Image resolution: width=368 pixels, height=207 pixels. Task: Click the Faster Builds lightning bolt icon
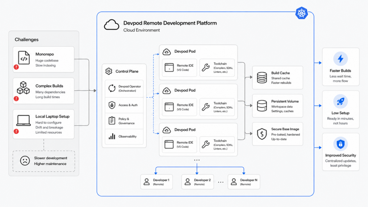(x=341, y=59)
